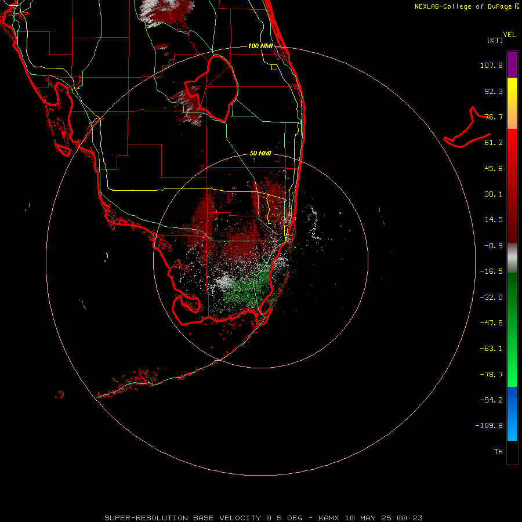The height and width of the screenshot is (522, 522).
Task: Click the -32.0 scale value
Action: pos(491,298)
